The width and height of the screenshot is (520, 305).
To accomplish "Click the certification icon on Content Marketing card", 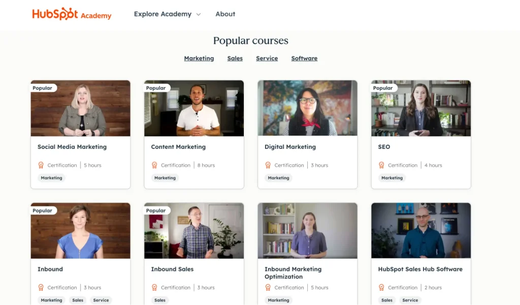I will click(x=154, y=165).
